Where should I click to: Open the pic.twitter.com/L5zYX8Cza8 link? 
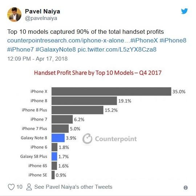point(117,50)
